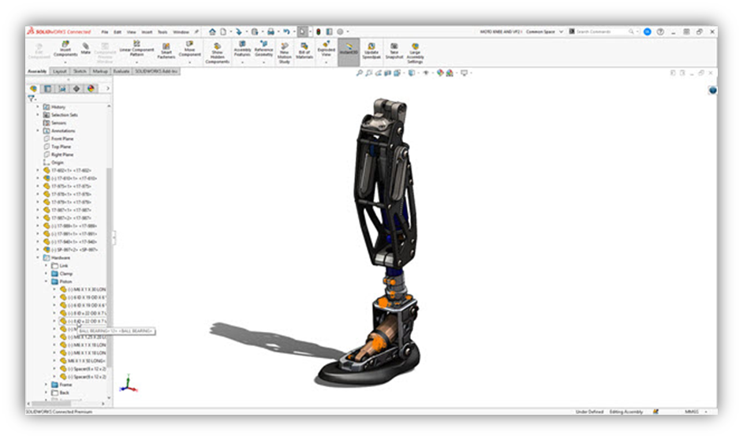Open Reference Geometry tool
The width and height of the screenshot is (743, 440).
click(x=263, y=49)
